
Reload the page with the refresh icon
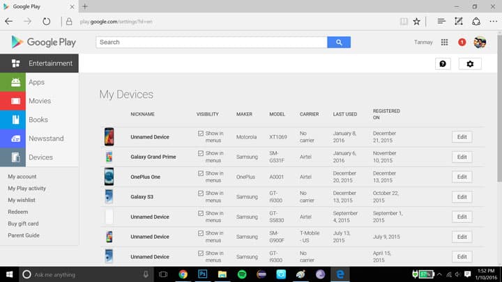point(47,22)
